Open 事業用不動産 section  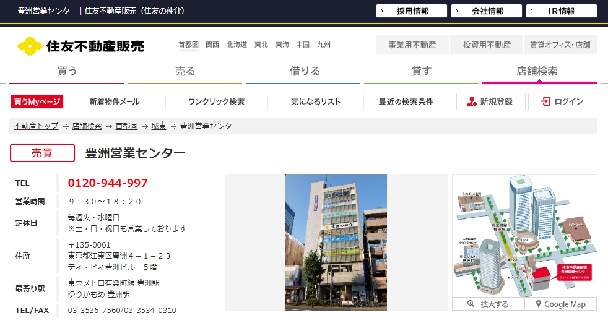412,45
